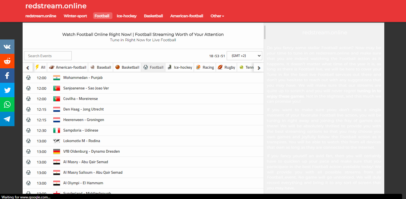Click Netherlands flag on Den Haag row

pyautogui.click(x=57, y=109)
